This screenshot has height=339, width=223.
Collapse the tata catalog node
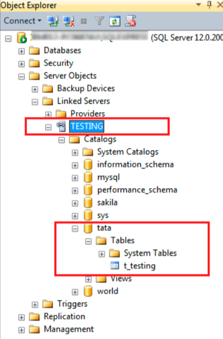pyautogui.click(x=75, y=229)
